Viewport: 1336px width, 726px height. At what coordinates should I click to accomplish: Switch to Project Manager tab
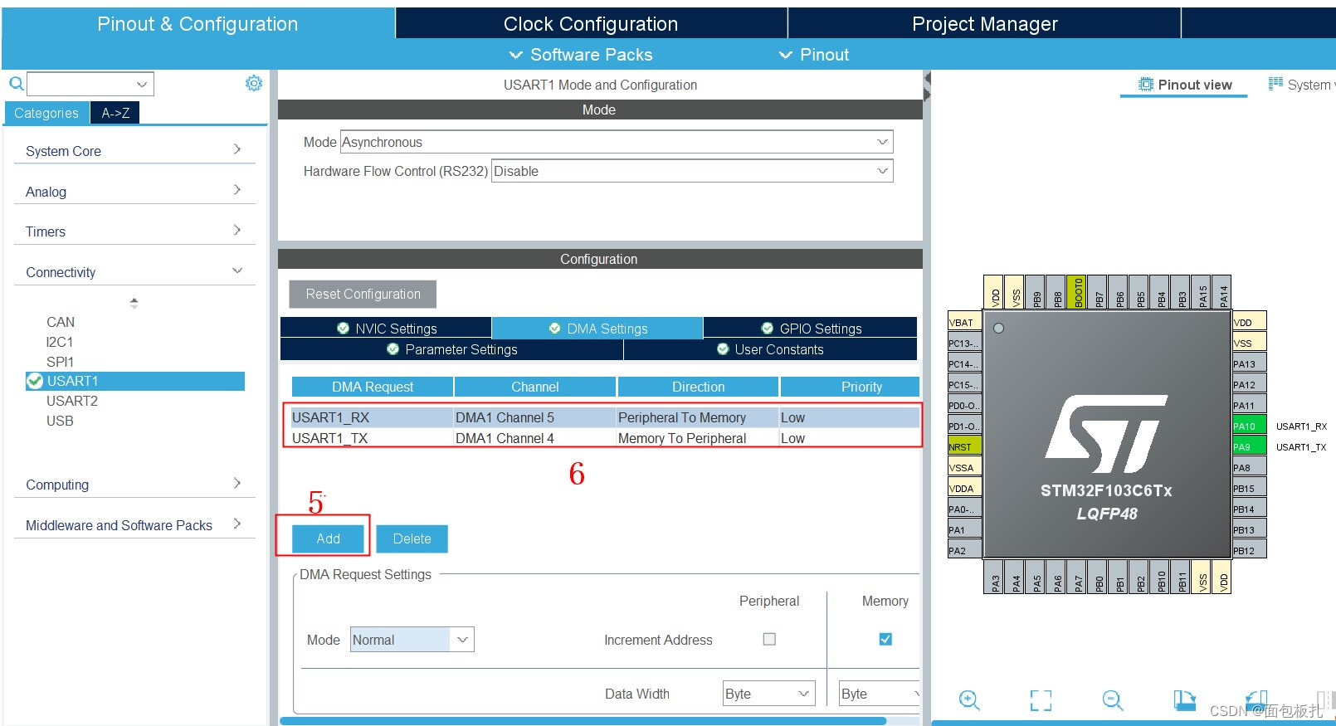984,23
